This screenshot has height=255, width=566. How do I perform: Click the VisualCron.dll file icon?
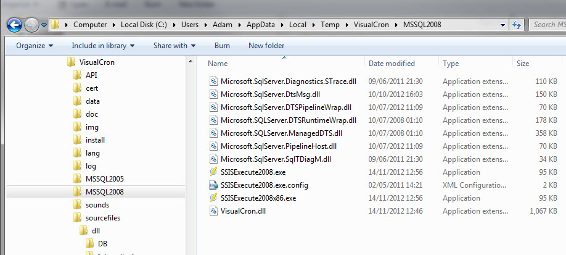pyautogui.click(x=214, y=211)
